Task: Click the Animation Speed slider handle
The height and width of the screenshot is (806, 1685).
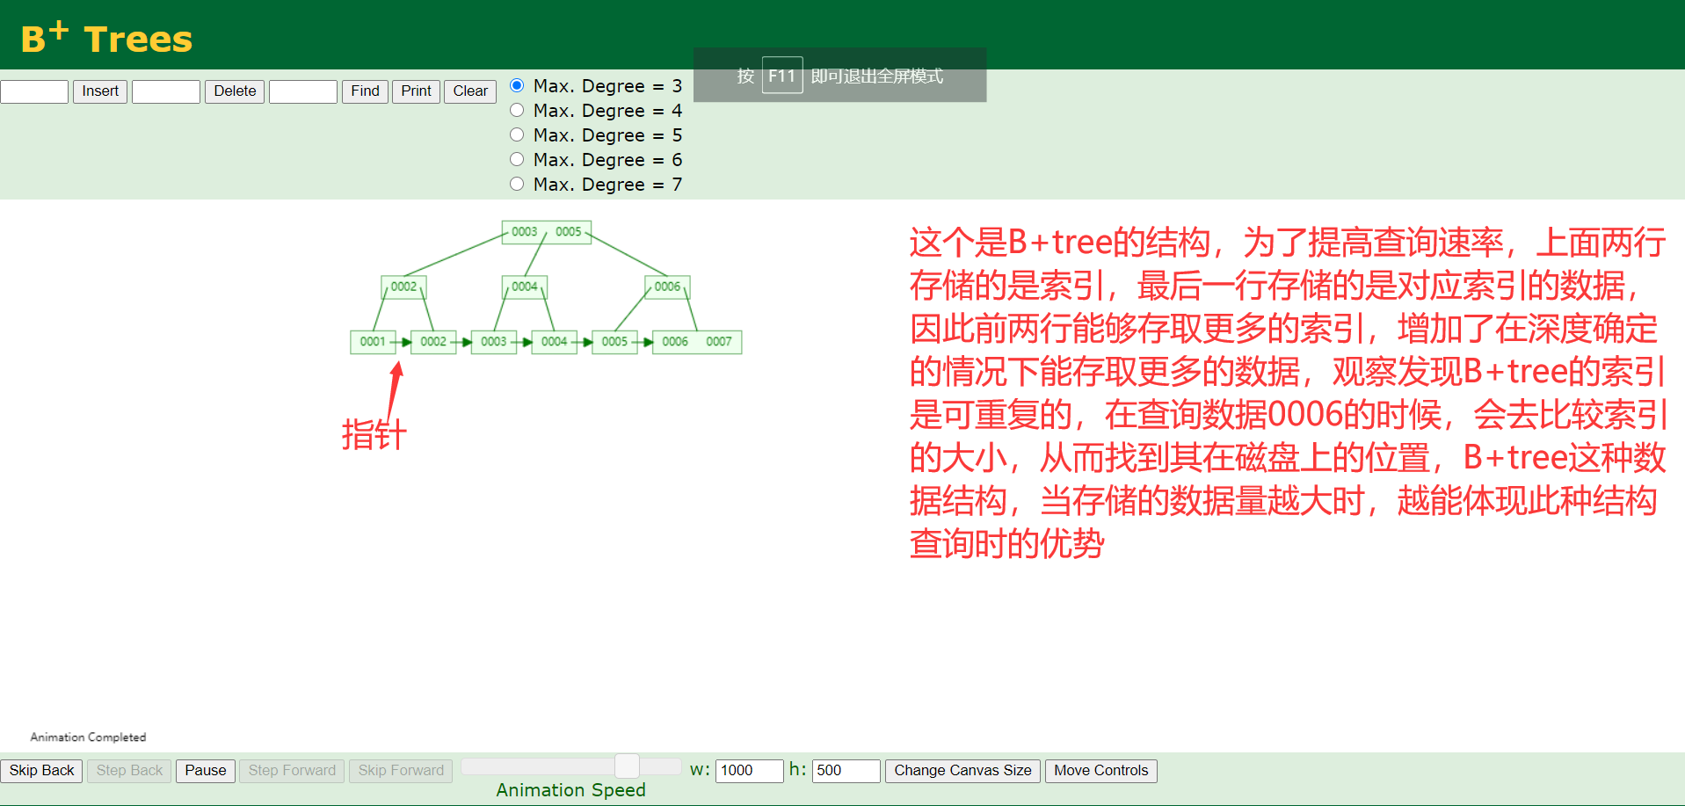Action: coord(627,766)
